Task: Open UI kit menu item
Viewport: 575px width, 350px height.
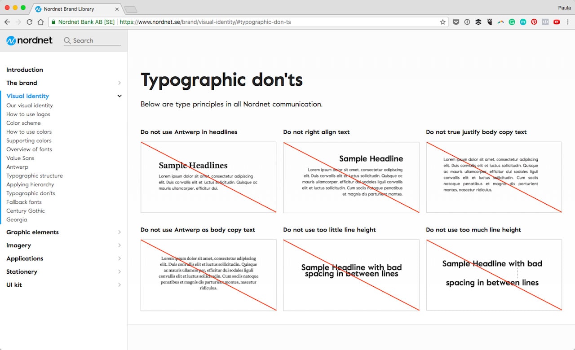Action: (14, 285)
